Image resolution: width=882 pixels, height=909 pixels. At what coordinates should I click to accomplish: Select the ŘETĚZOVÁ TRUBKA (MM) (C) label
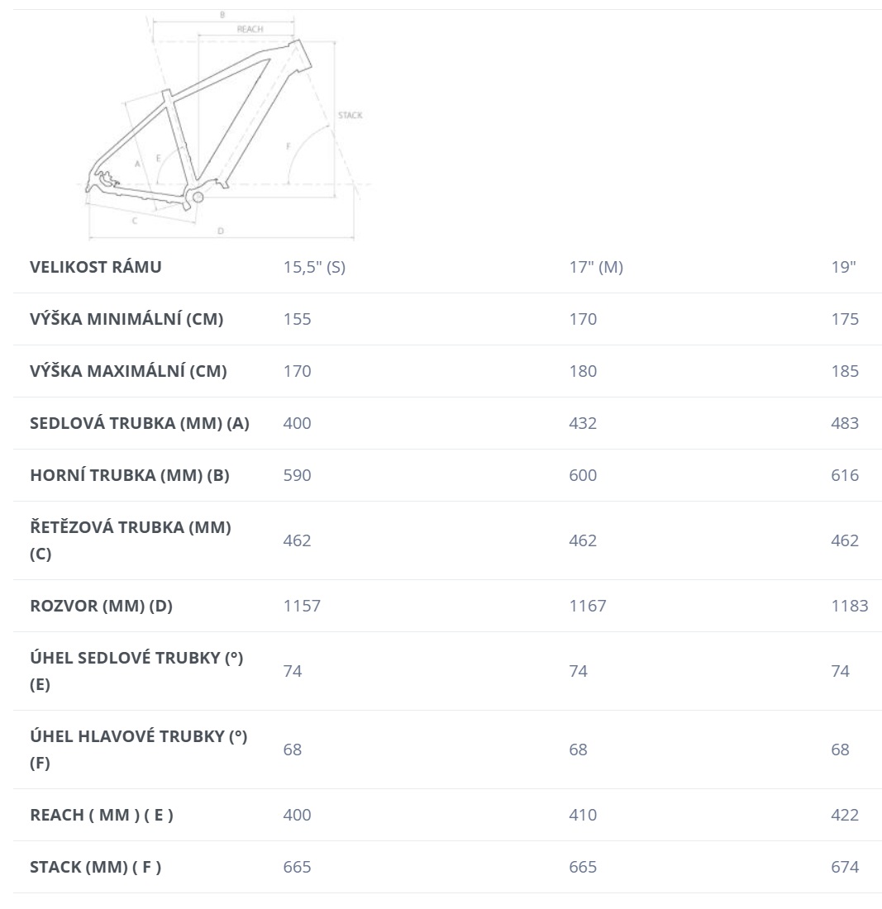[x=131, y=540]
